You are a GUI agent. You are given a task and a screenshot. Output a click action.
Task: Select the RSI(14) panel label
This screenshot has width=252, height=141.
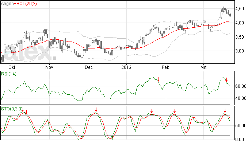point(9,74)
